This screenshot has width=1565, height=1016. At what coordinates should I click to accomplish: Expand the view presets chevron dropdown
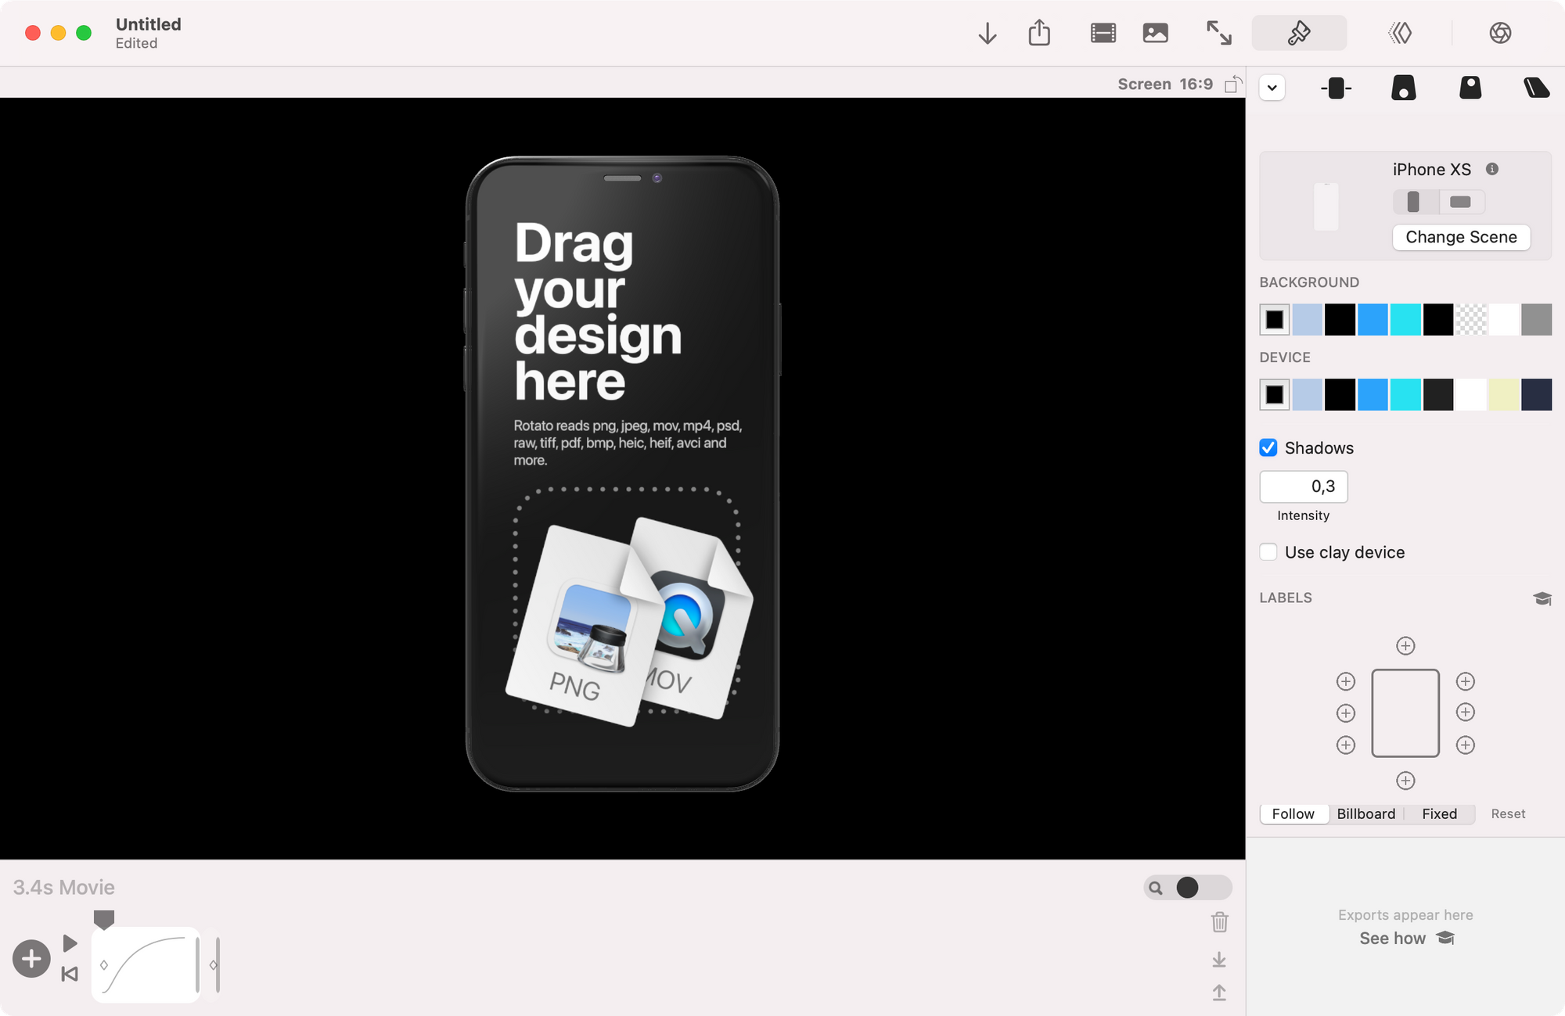pyautogui.click(x=1272, y=88)
